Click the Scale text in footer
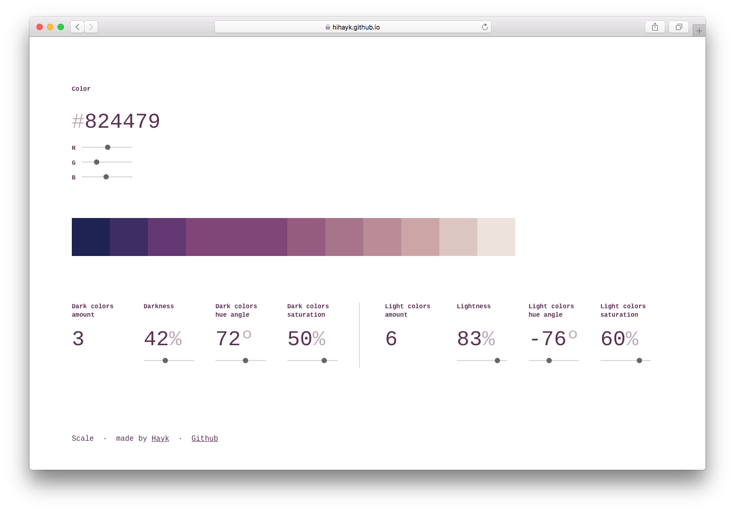 tap(83, 438)
